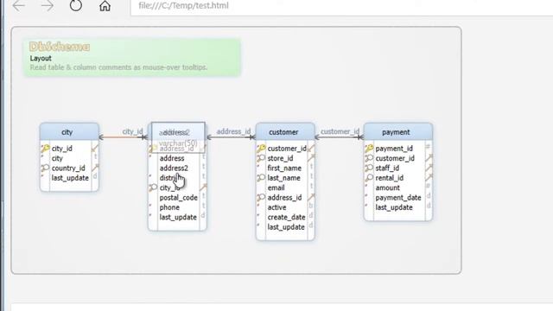Click the index icon beside city_id in address table

pyautogui.click(x=154, y=187)
